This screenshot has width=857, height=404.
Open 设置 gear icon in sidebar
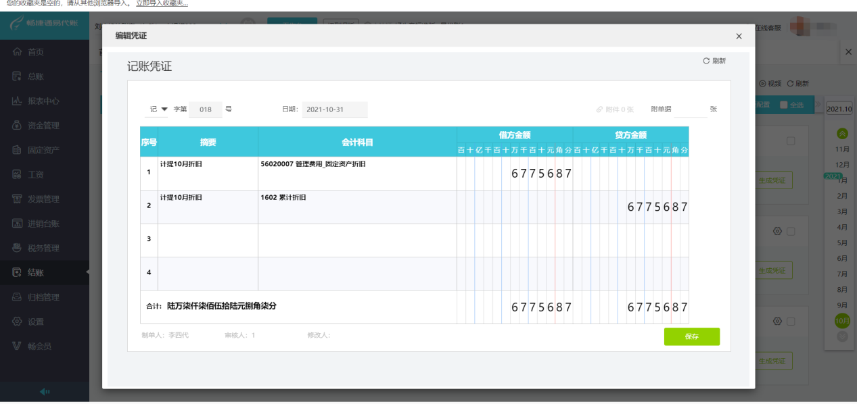[18, 322]
